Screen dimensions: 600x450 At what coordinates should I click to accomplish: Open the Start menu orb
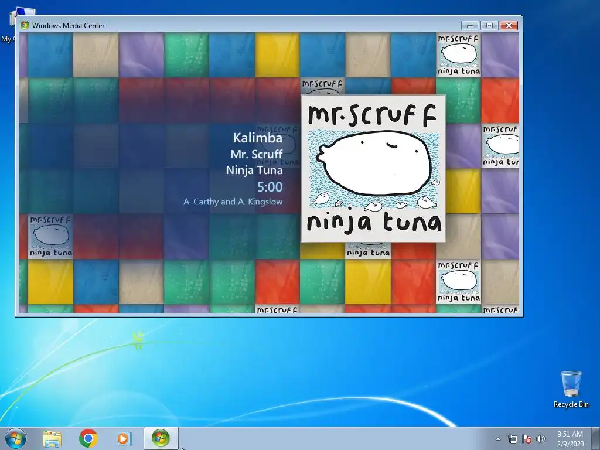click(x=16, y=438)
